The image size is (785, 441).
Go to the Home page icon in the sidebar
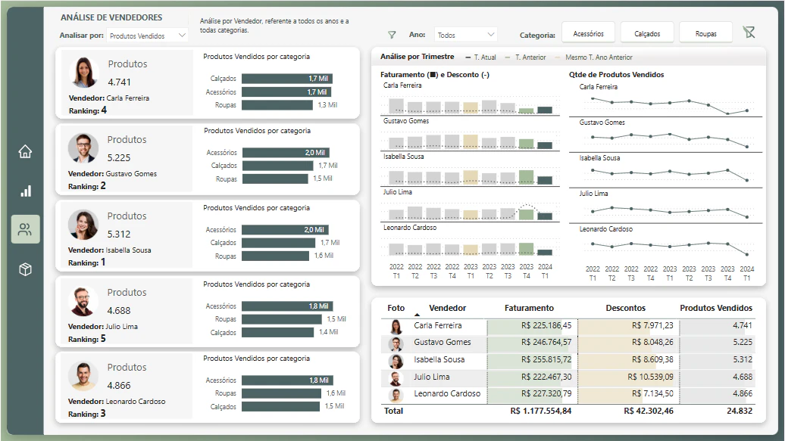click(x=25, y=151)
